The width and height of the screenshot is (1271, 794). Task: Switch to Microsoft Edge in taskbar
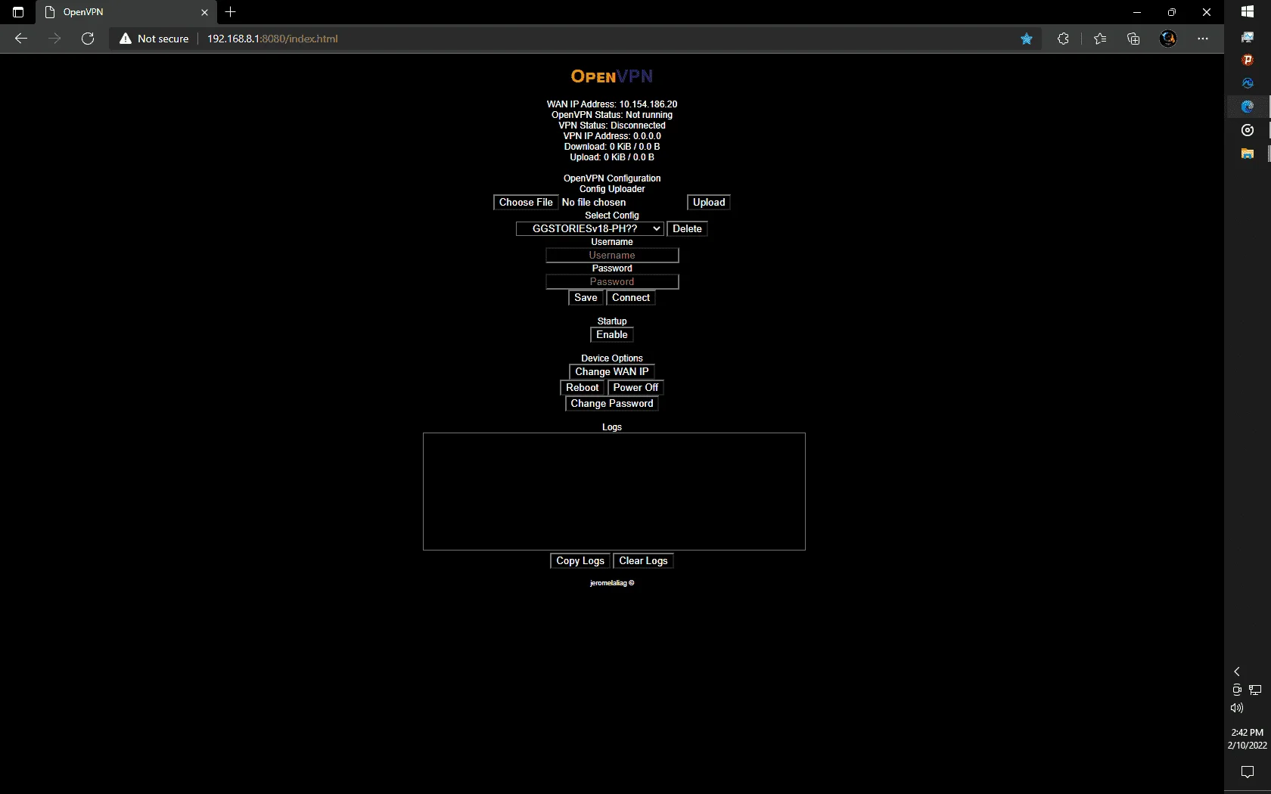[x=1248, y=107]
